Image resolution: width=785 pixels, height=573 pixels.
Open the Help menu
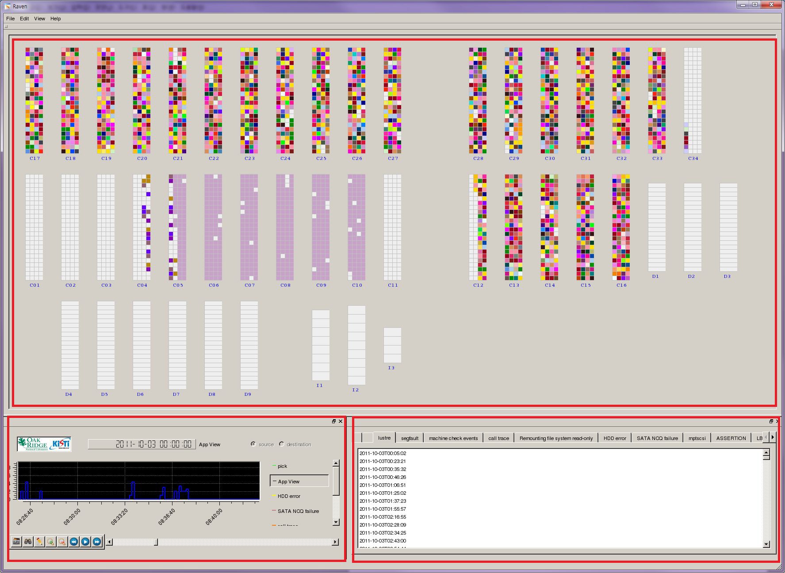pos(56,19)
